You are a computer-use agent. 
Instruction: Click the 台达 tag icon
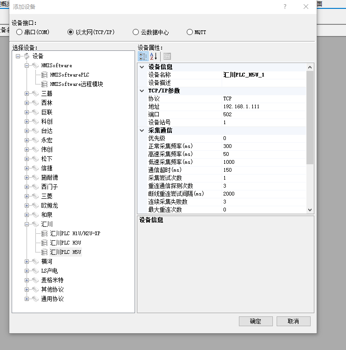[x=35, y=131]
